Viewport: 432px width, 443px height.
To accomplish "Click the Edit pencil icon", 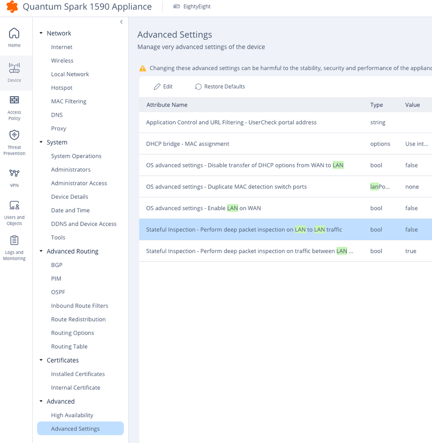I will click(157, 86).
